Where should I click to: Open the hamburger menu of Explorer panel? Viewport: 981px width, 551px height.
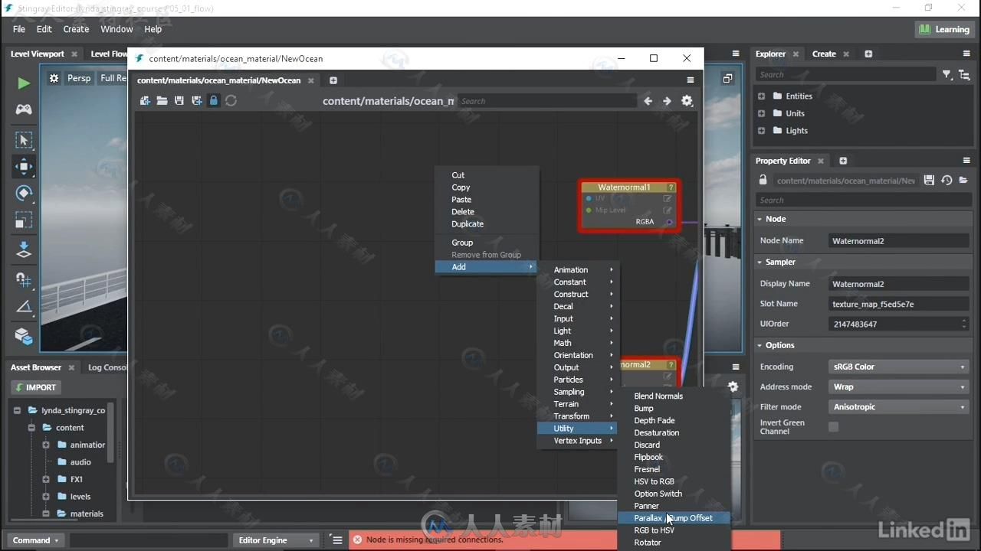click(x=966, y=54)
